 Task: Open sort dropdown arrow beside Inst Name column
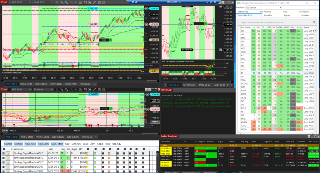(254, 27)
